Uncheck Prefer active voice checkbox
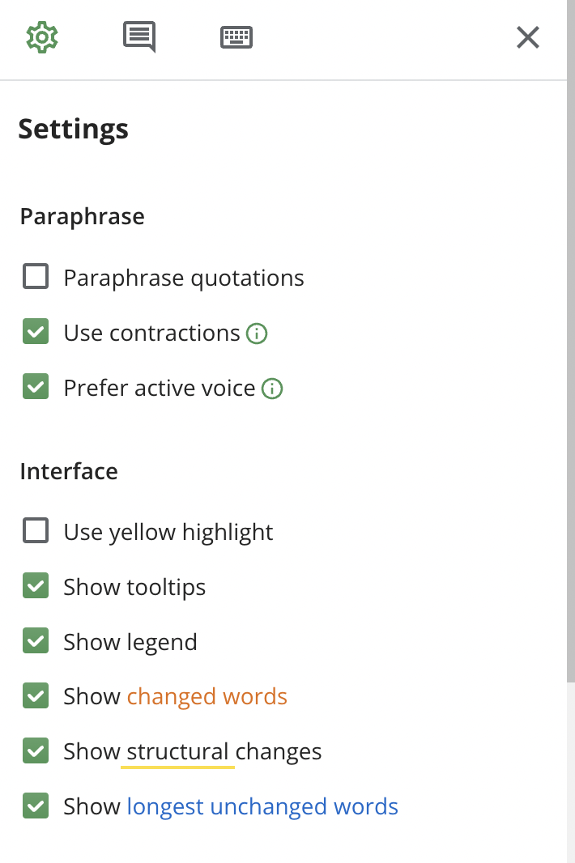The image size is (575, 863). [36, 386]
